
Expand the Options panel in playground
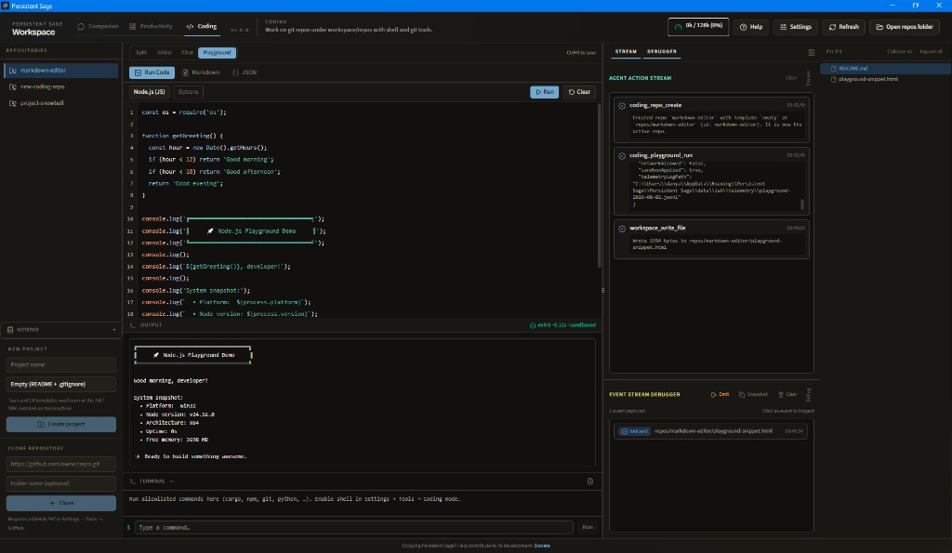188,92
